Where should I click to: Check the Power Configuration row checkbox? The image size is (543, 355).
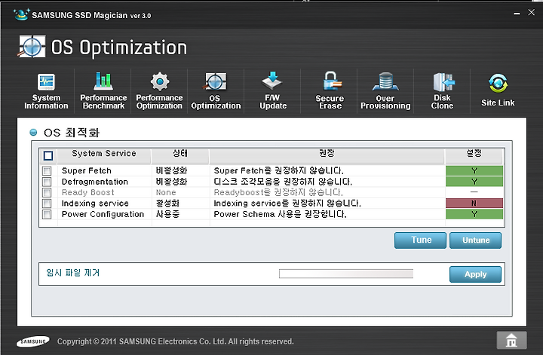[47, 214]
